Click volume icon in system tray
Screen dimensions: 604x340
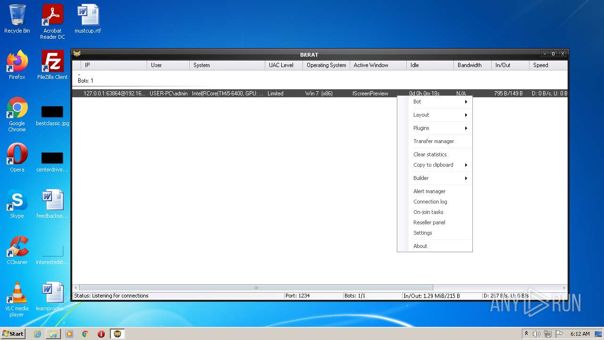(537, 334)
